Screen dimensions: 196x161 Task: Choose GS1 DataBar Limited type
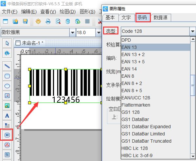click(x=155, y=134)
